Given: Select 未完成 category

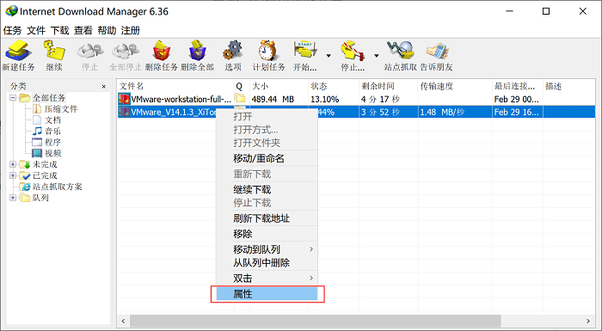Looking at the screenshot, I should tap(45, 164).
